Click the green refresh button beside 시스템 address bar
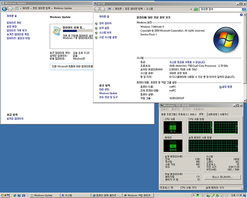This screenshot has height=198, width=247. 196,9
